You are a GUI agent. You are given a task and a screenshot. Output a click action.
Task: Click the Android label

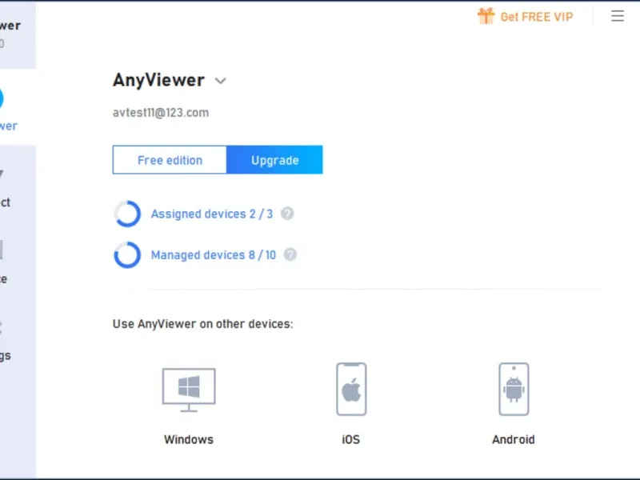click(x=514, y=439)
